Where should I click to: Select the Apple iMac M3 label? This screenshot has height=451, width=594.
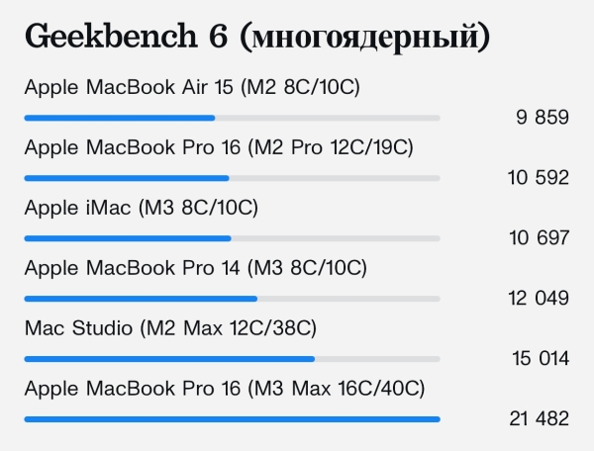[x=142, y=208]
